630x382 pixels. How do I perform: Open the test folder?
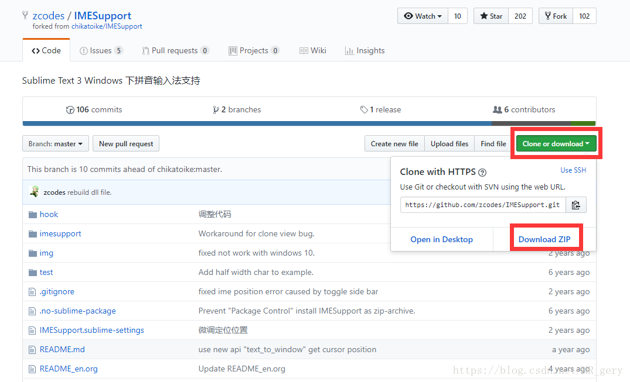[x=46, y=272]
